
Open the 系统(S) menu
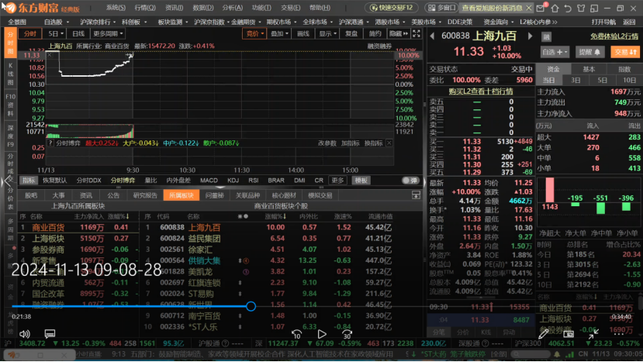coord(116,8)
